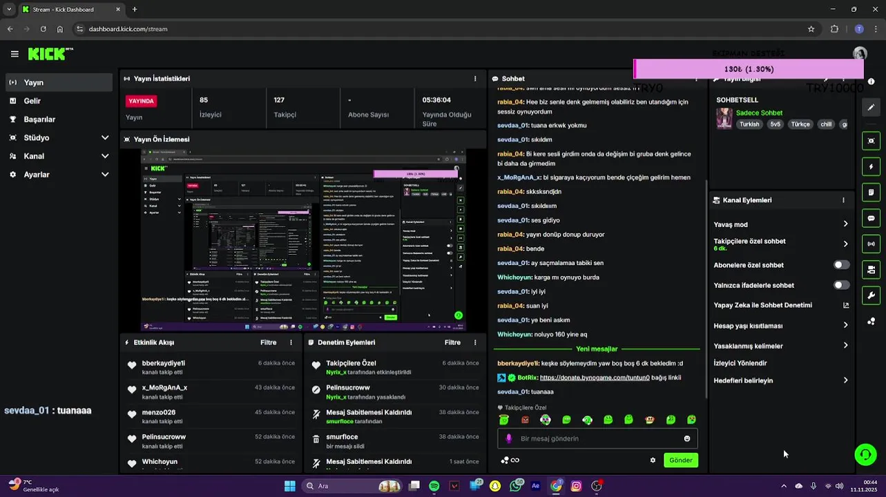The height and width of the screenshot is (497, 886).
Task: Click the lightning bolt icon in right toolbar
Action: pos(871,166)
